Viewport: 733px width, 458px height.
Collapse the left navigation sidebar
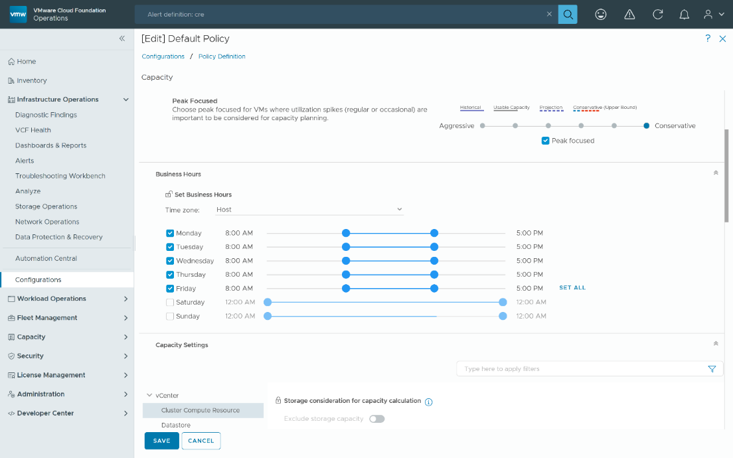click(x=122, y=38)
